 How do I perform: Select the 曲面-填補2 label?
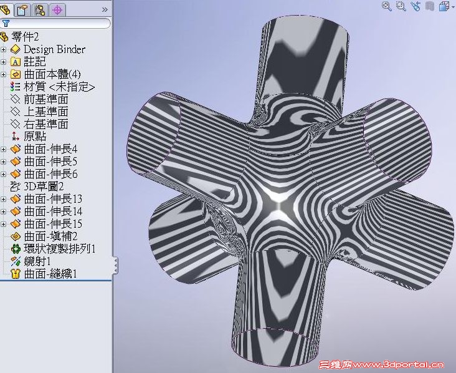click(50, 236)
